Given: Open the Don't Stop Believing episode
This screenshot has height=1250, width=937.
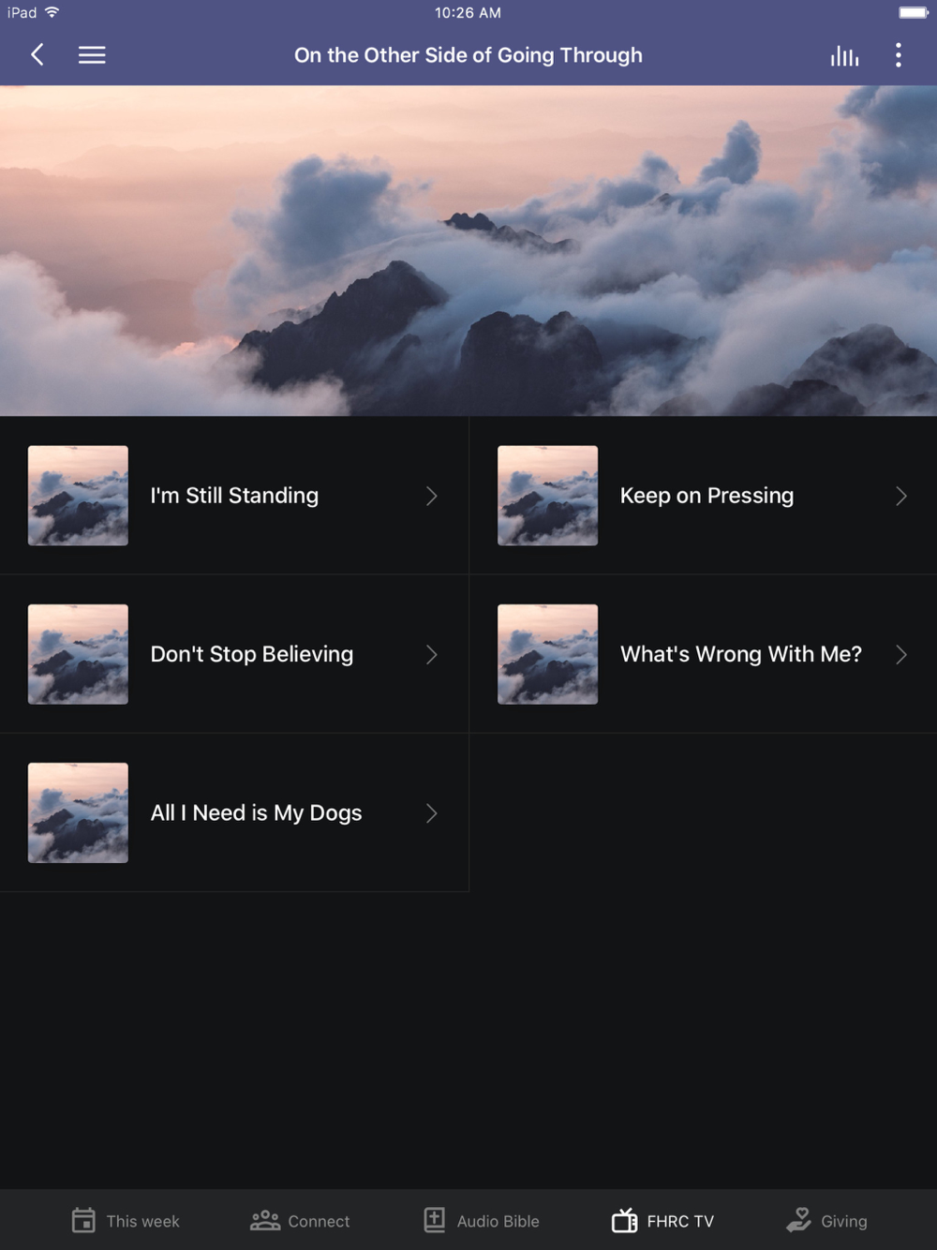Looking at the screenshot, I should pos(234,654).
